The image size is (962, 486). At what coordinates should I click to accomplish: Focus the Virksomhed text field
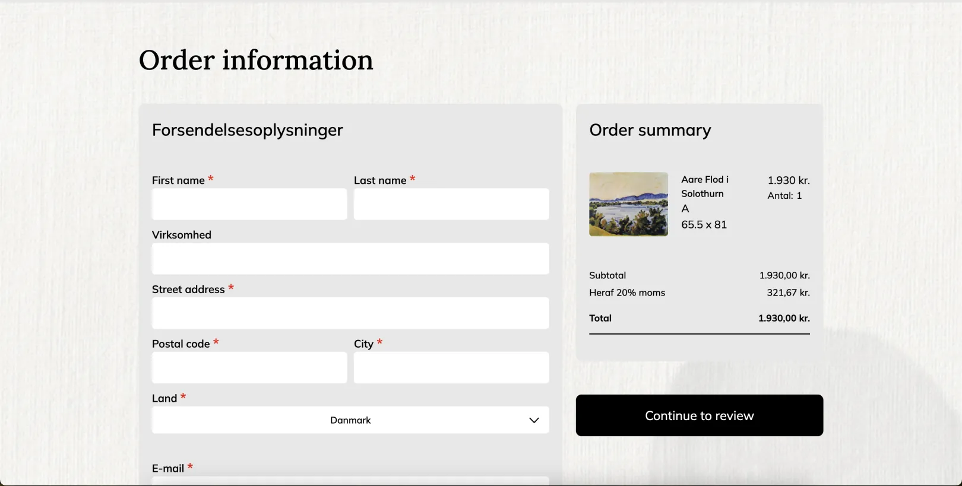350,259
